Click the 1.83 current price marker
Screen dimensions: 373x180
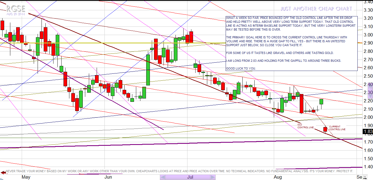368,132
